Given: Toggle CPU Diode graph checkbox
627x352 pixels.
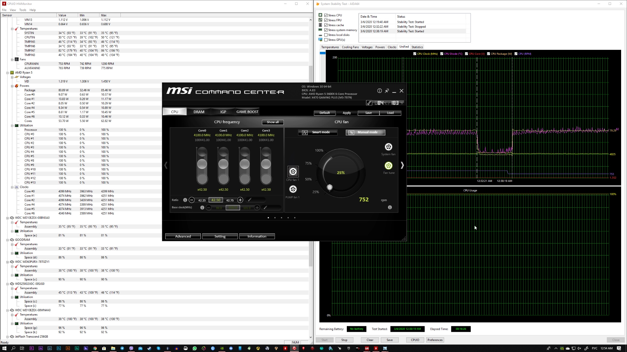Looking at the screenshot, I should [x=442, y=54].
